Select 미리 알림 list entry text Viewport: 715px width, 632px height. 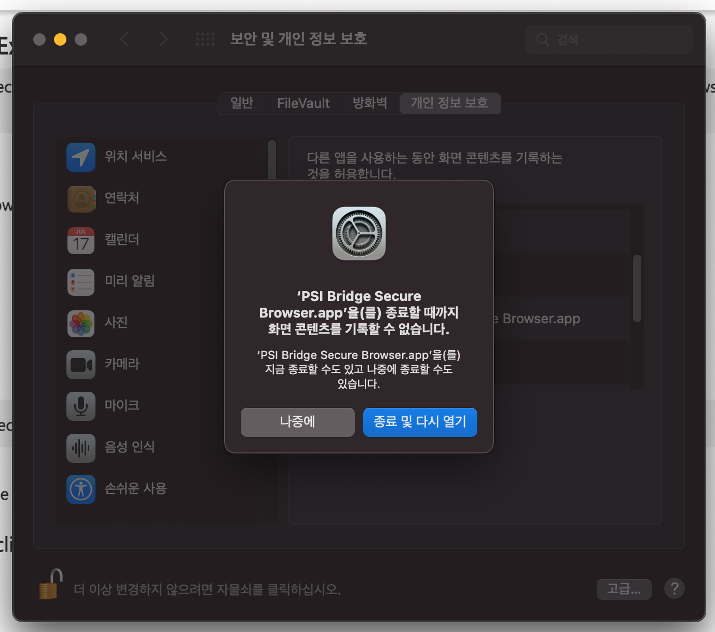pyautogui.click(x=130, y=281)
